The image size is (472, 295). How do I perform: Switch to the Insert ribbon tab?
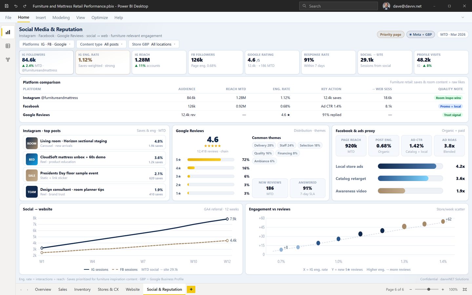click(x=41, y=18)
